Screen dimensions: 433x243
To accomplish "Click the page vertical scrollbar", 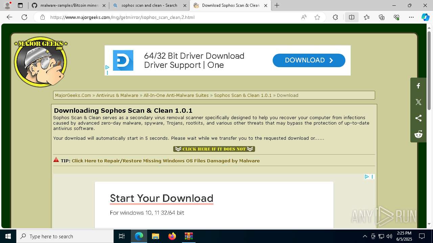I will 429,71.
